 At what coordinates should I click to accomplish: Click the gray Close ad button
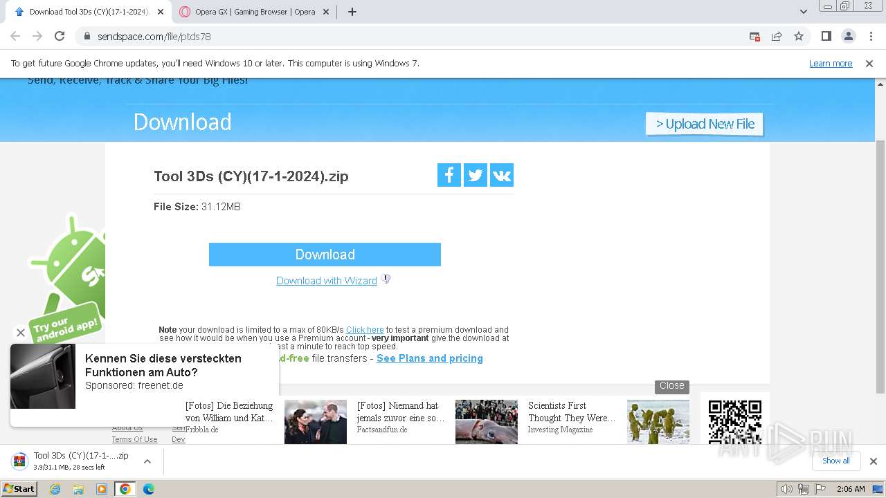671,386
